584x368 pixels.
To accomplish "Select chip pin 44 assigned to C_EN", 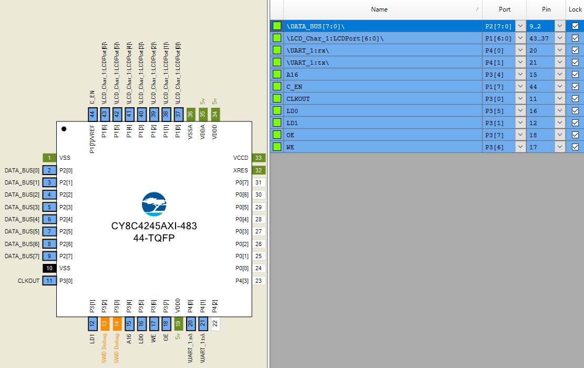I will [93, 115].
